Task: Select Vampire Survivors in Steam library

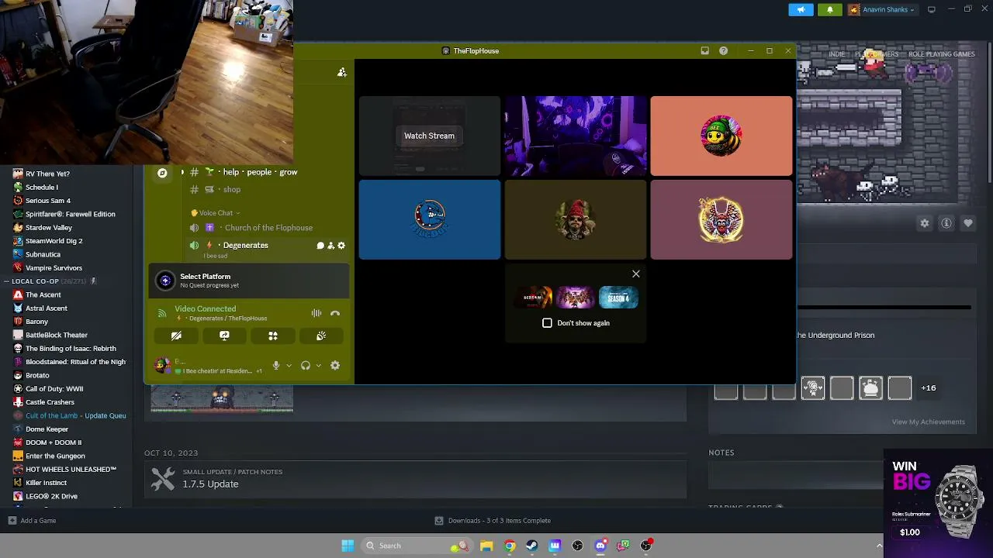Action: (x=54, y=268)
